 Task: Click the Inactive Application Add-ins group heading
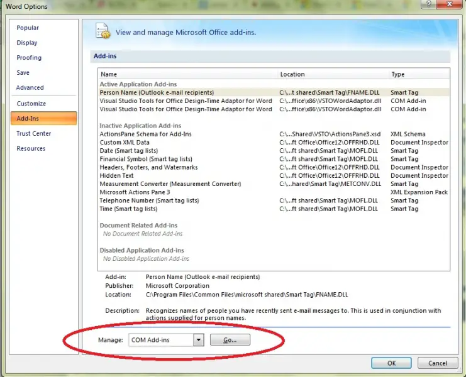(x=140, y=126)
